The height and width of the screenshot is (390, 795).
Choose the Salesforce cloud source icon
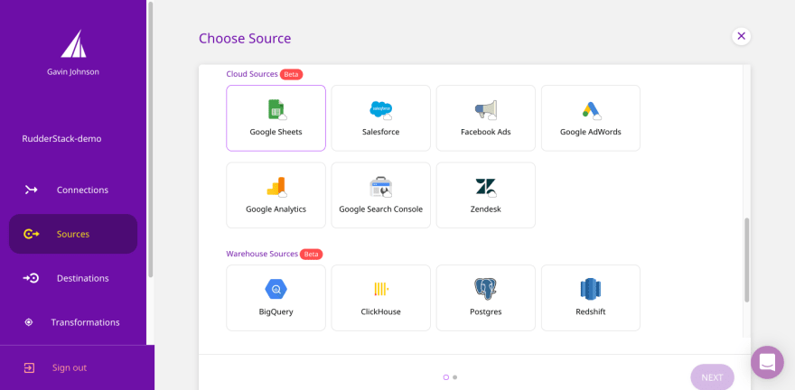[x=381, y=109]
